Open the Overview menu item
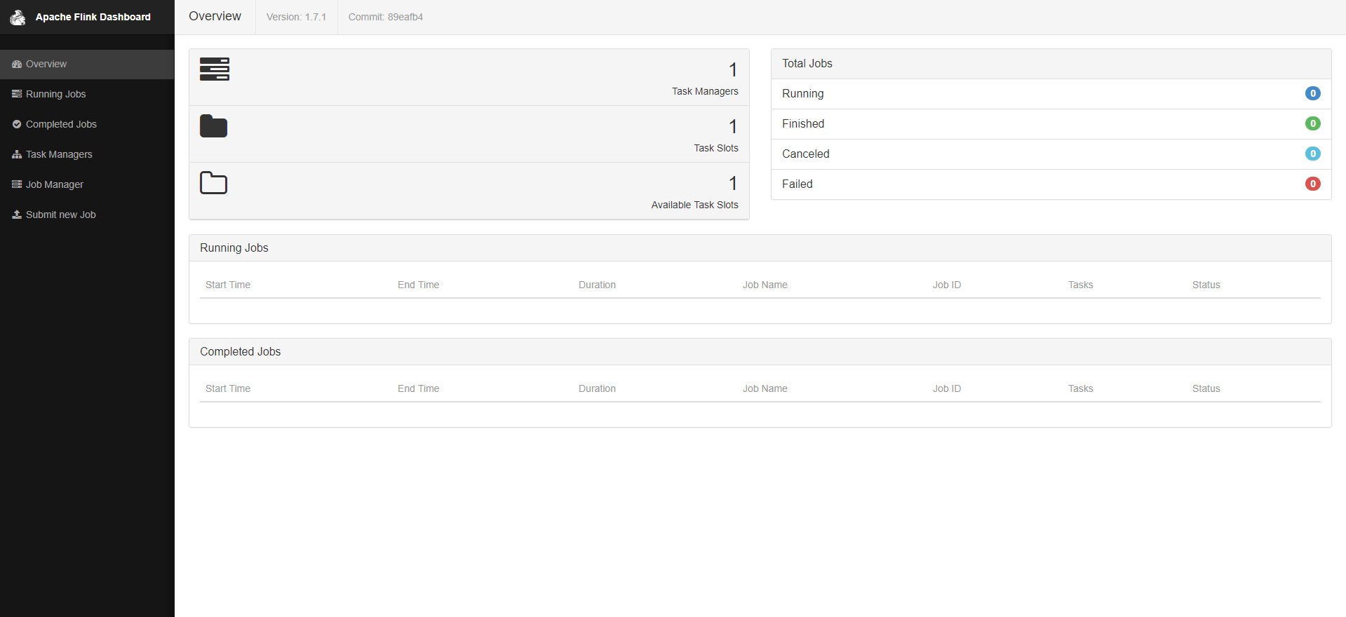This screenshot has height=617, width=1346. click(x=87, y=64)
